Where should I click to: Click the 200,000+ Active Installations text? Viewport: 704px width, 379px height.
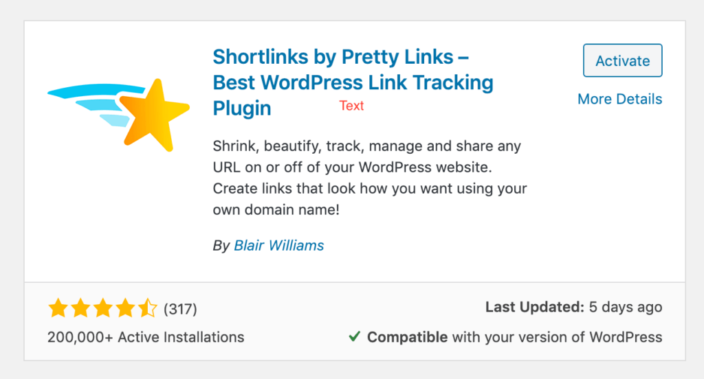146,337
